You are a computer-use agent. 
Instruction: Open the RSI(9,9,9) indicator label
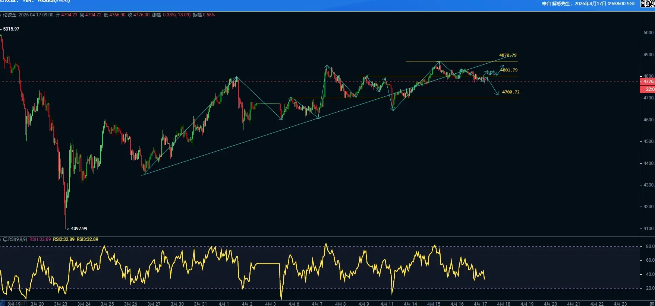[18, 239]
